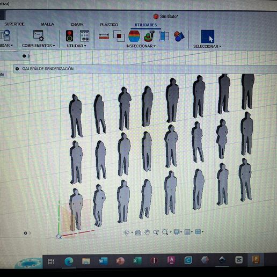
Task: Choose the Select arrow tool
Action: tap(208, 37)
